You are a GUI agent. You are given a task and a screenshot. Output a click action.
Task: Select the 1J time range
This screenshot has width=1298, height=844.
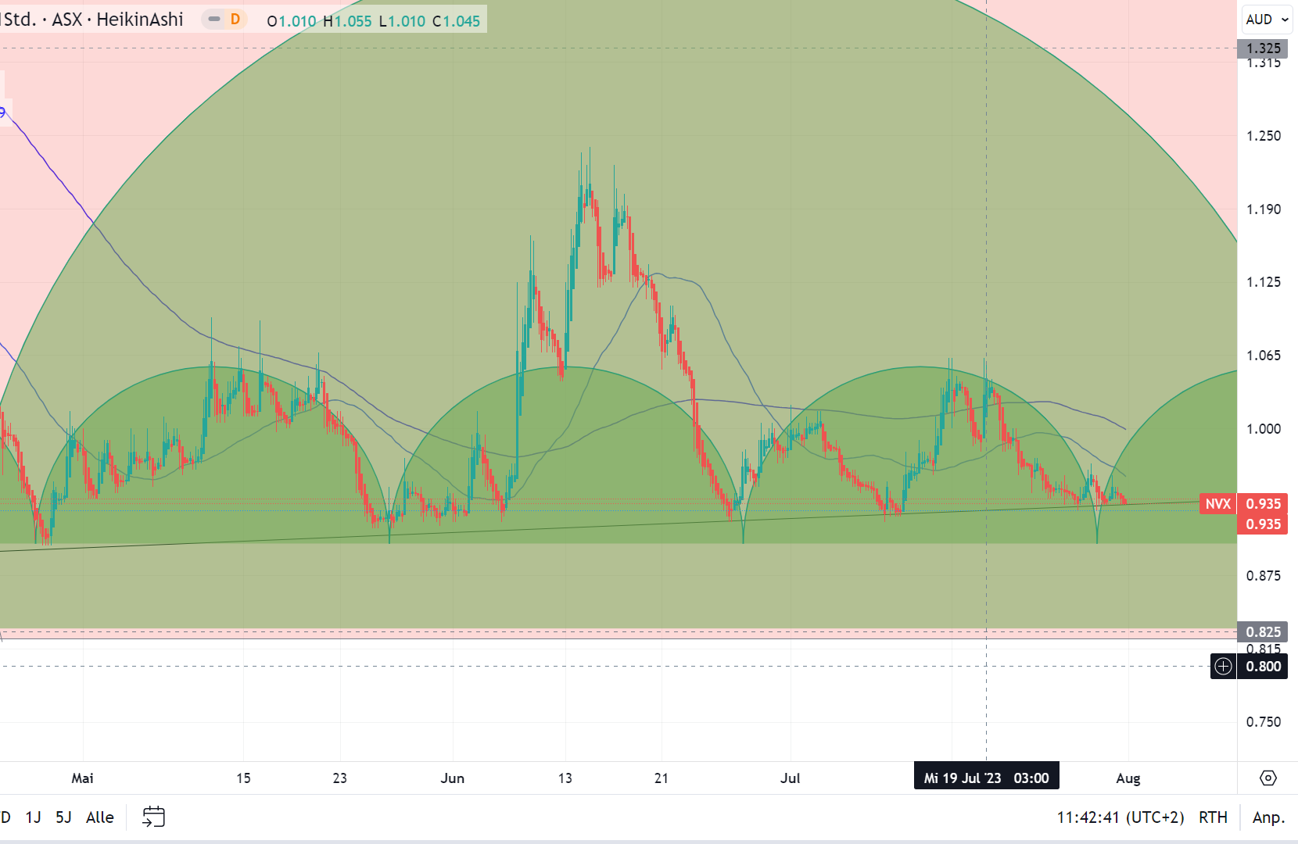tap(33, 817)
